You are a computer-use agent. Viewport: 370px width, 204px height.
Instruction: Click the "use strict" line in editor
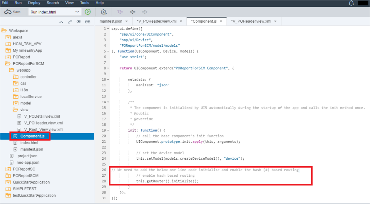coord(133,57)
